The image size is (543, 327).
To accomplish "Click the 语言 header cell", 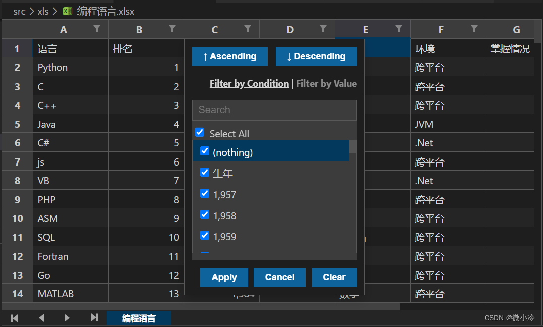I will (70, 48).
